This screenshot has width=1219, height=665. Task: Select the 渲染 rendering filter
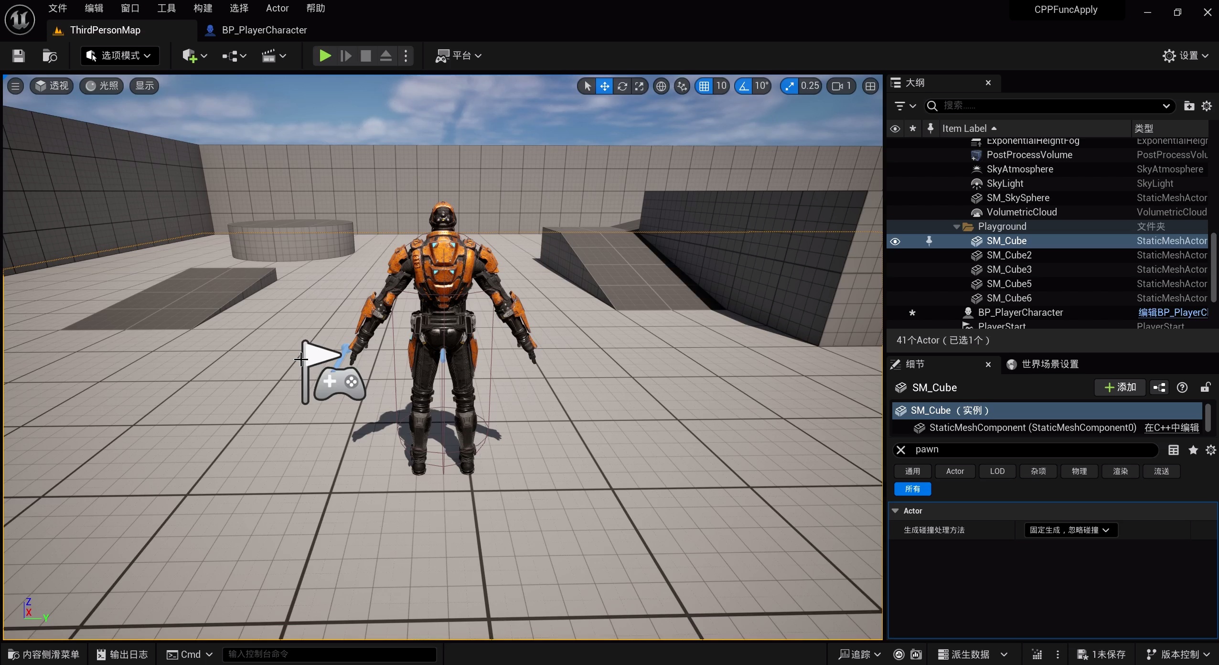pos(1120,472)
